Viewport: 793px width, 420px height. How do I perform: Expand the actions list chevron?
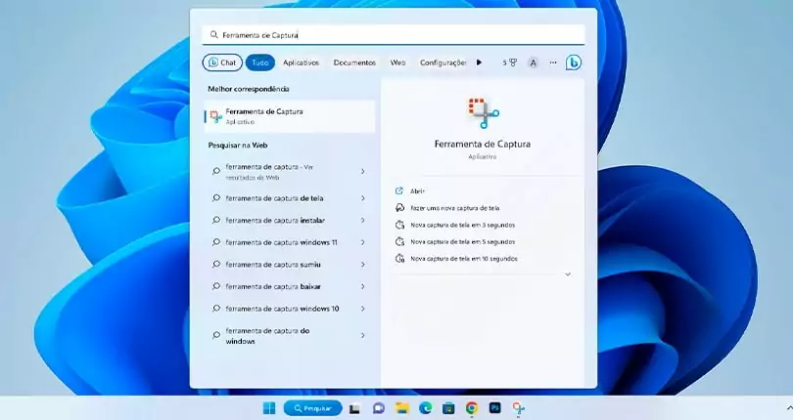pos(568,274)
